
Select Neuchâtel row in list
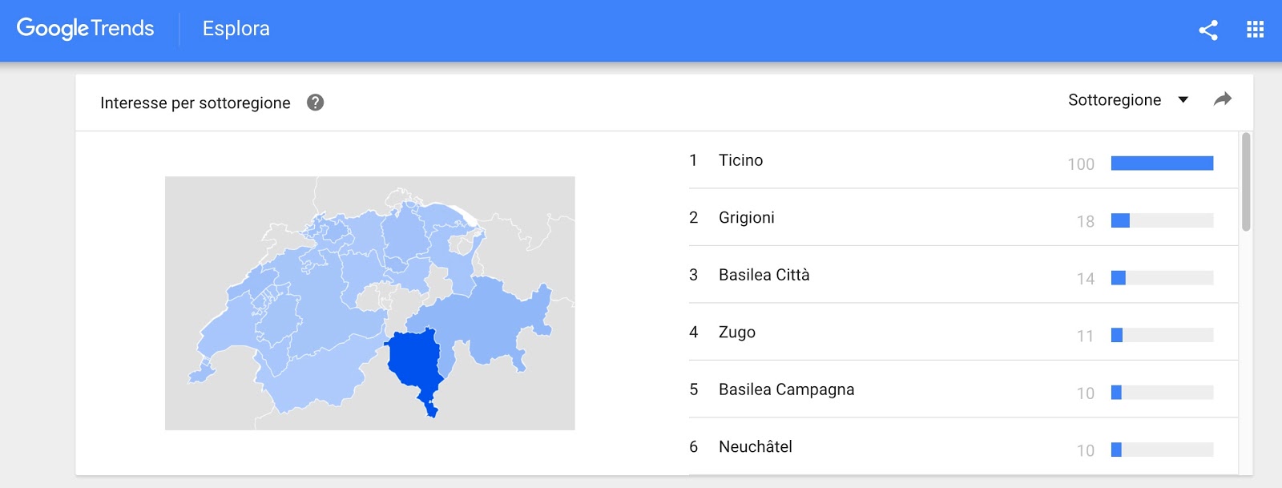click(963, 446)
